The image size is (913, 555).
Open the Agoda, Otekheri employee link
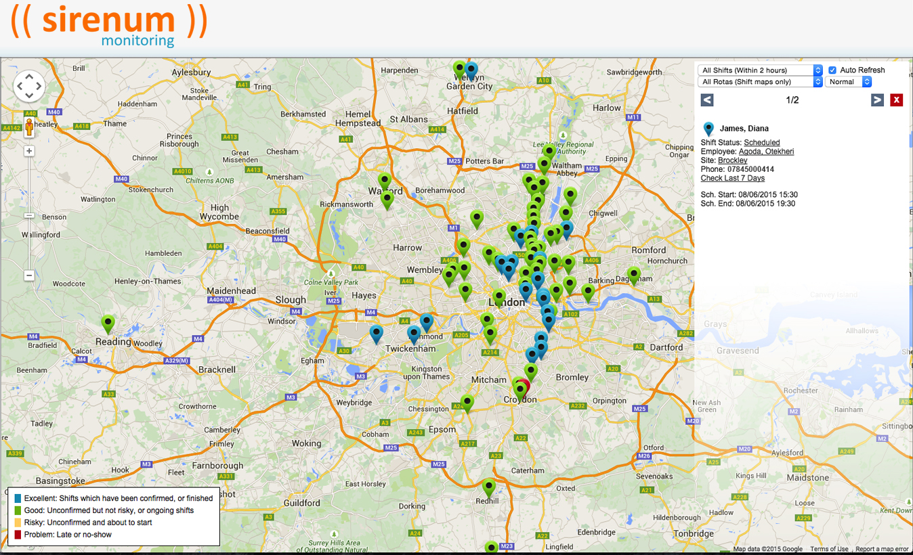(x=766, y=152)
